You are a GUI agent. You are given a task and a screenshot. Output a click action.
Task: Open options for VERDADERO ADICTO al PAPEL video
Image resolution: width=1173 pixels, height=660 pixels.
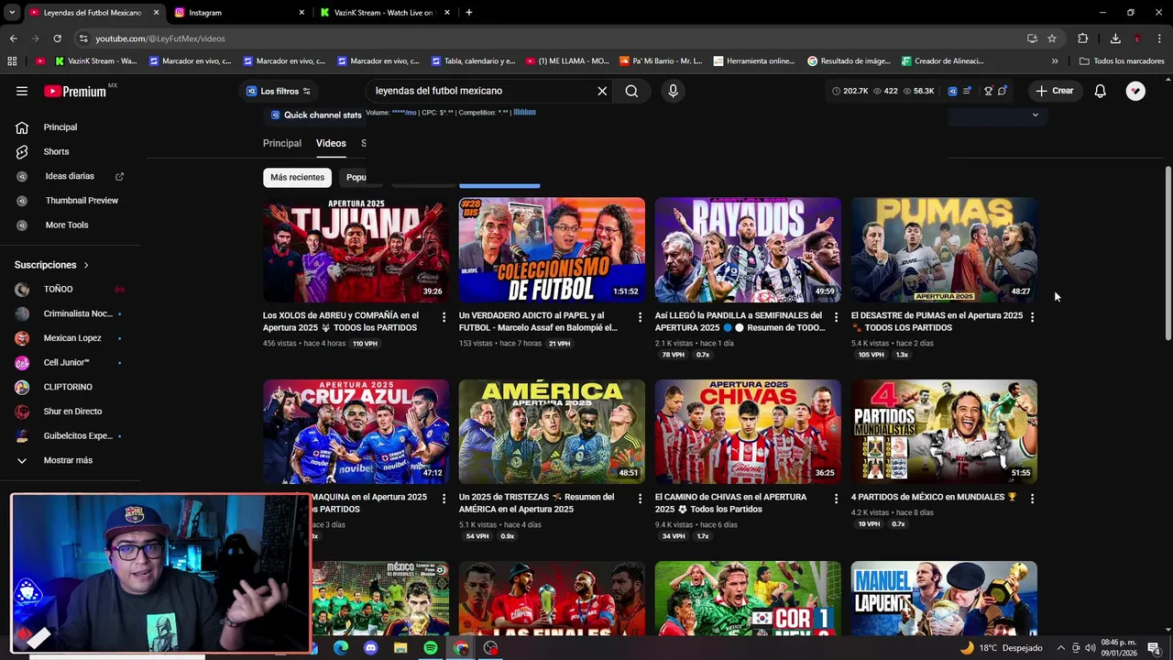640,317
